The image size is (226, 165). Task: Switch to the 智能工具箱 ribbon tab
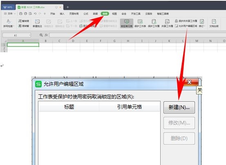tap(163, 13)
